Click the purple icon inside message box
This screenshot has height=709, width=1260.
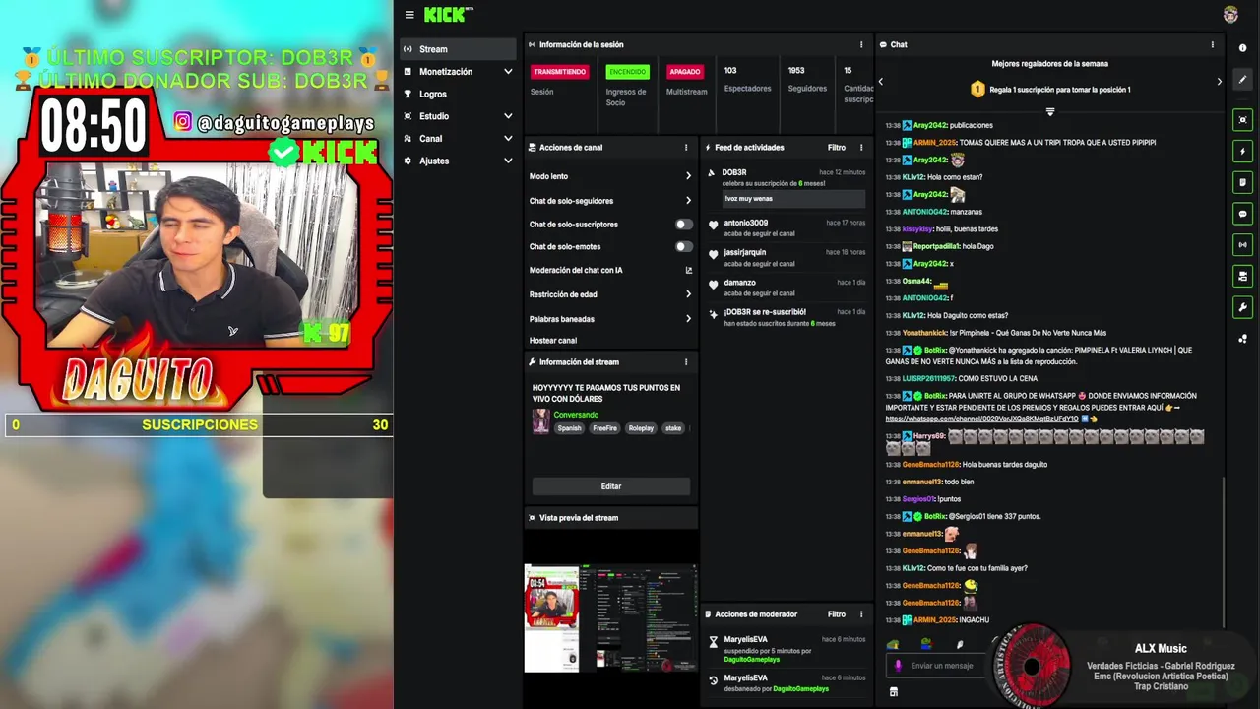tap(898, 666)
